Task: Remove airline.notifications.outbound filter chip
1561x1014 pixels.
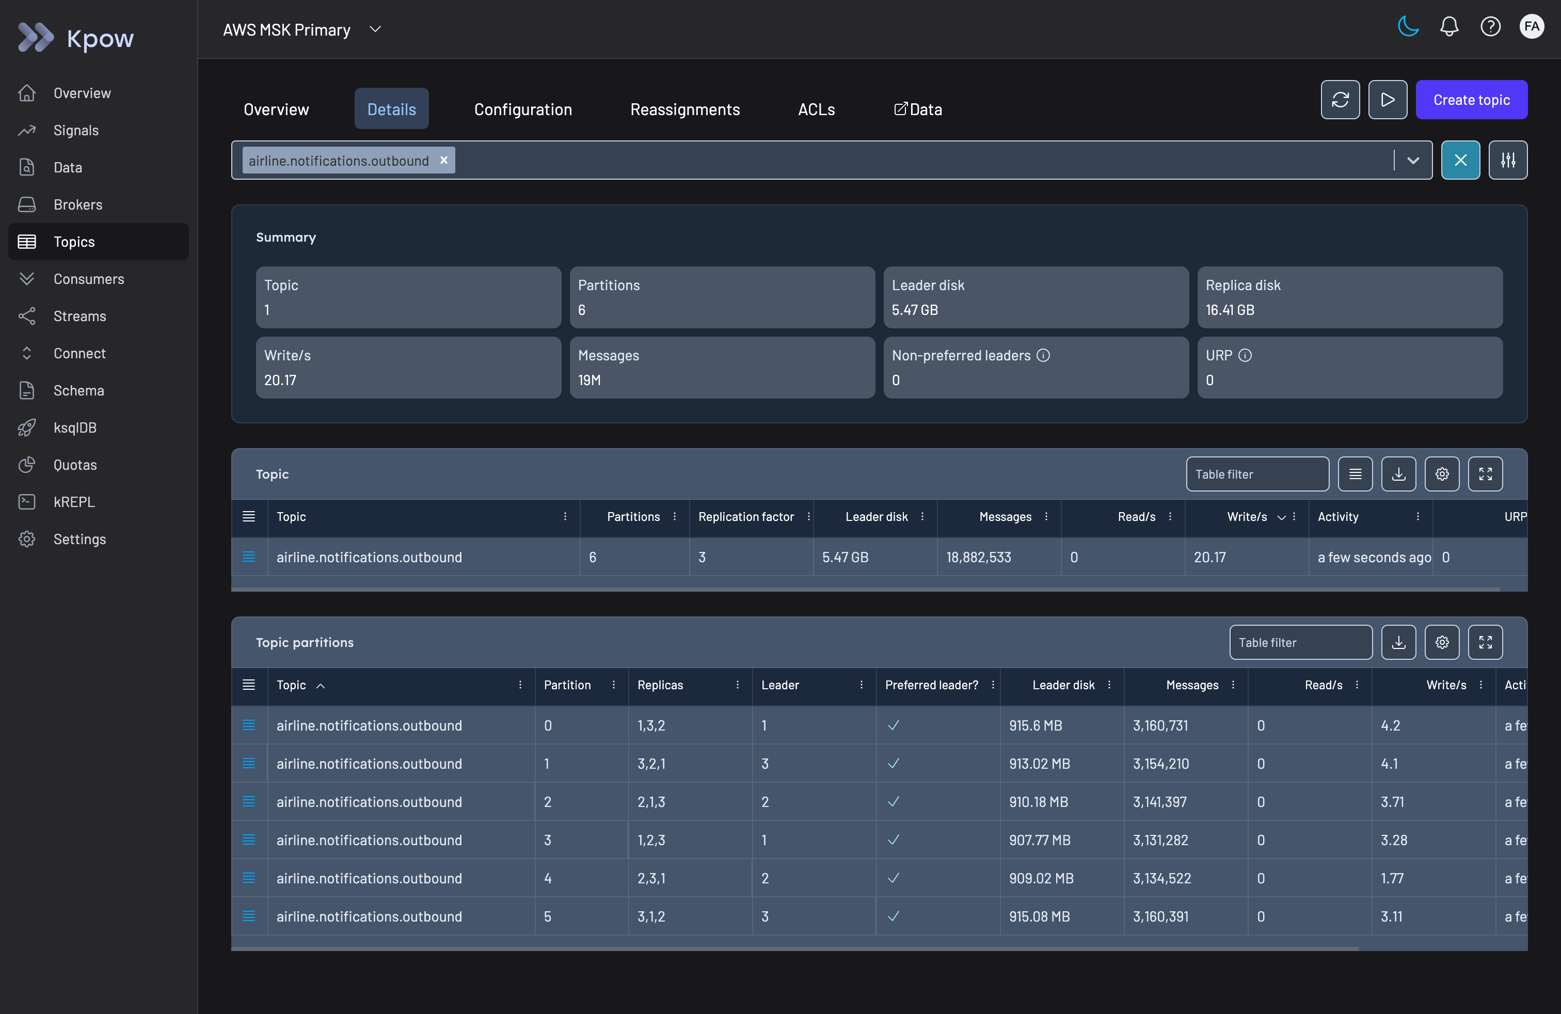Action: click(444, 160)
